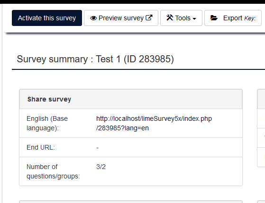This screenshot has height=203, width=265.
Task: Expand the Tools dropdown
Action: [181, 18]
